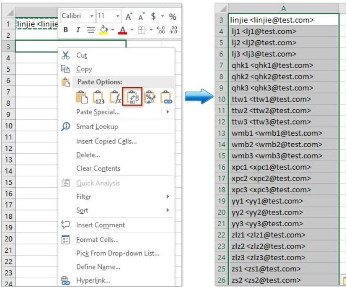
Task: Select cell A1 containing linjie in left sheet
Action: pos(37,24)
